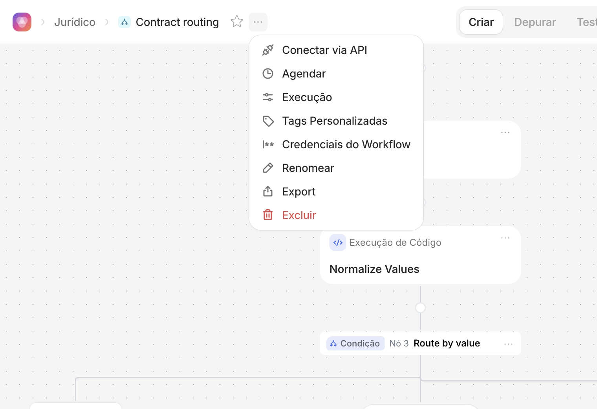Click the app logo home icon
597x409 pixels.
[22, 22]
